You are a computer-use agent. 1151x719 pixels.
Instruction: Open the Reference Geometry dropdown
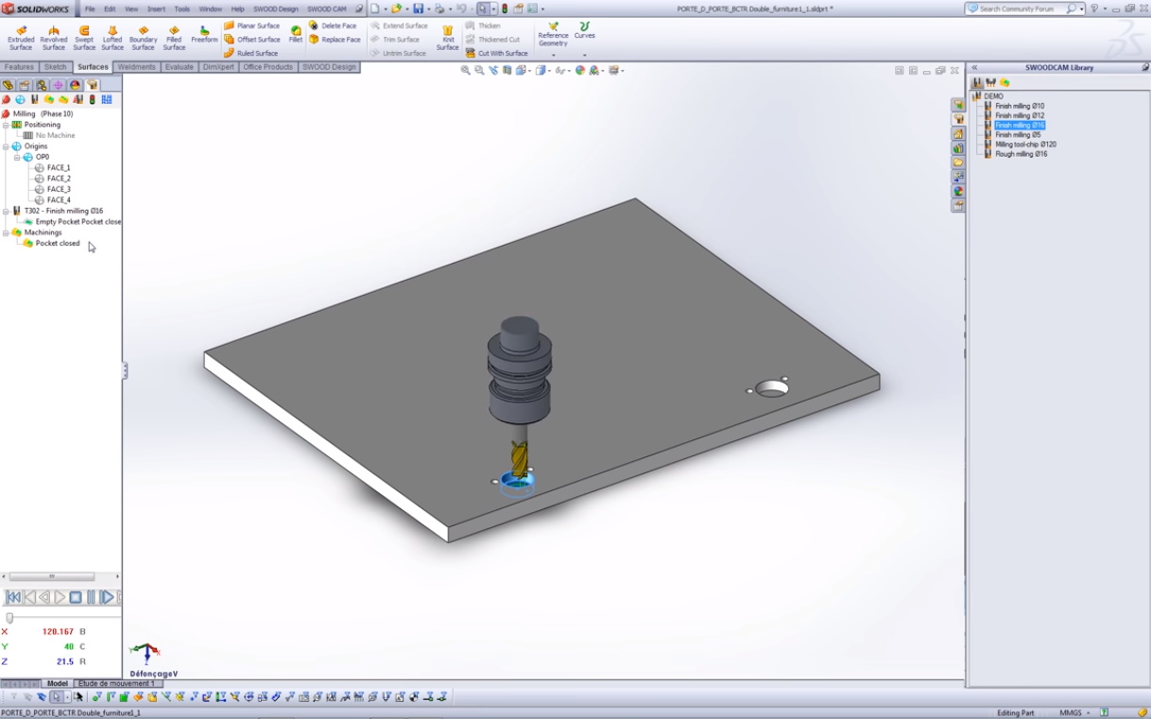click(x=553, y=55)
